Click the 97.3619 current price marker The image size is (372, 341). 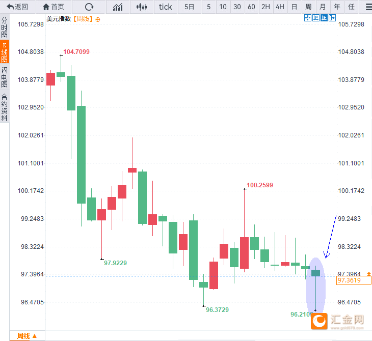pos(354,280)
